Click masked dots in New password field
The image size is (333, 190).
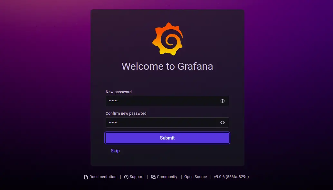tap(113, 101)
